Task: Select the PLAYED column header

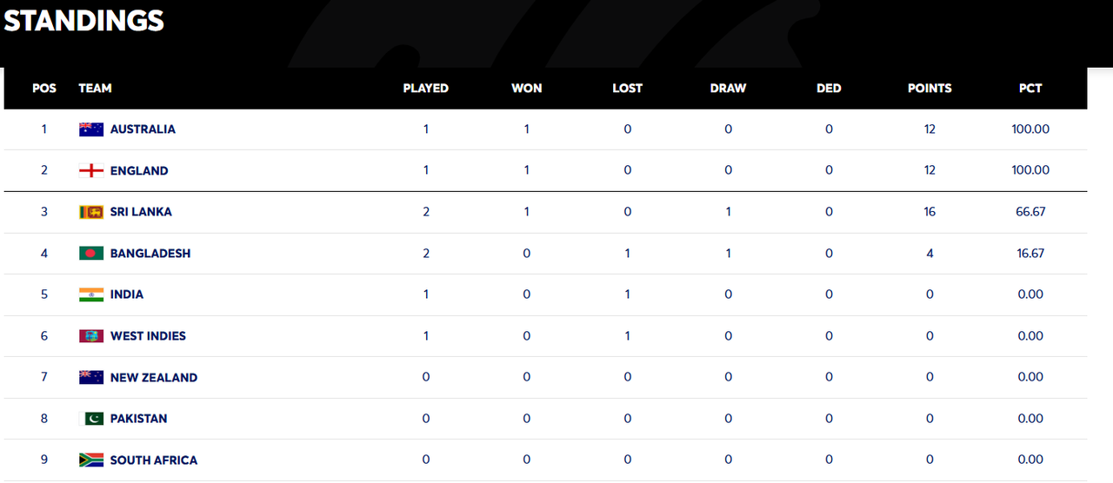Action: [x=426, y=89]
